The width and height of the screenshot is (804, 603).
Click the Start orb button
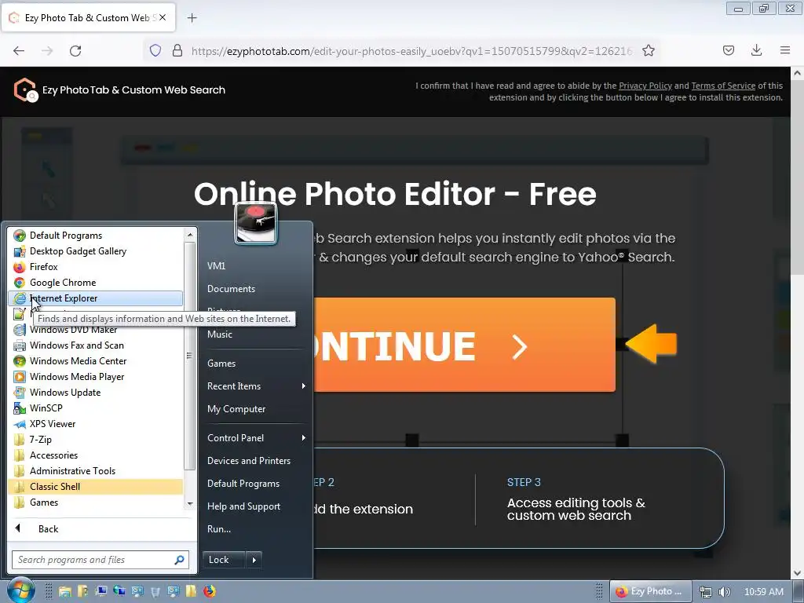pos(20,590)
